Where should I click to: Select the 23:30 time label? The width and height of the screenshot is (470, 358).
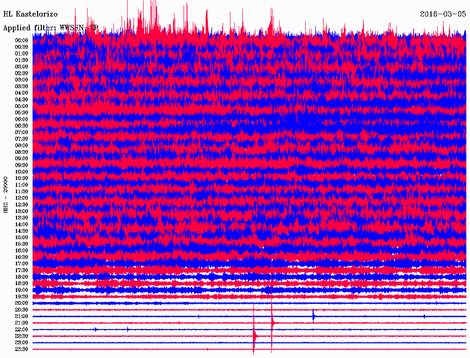pyautogui.click(x=22, y=349)
